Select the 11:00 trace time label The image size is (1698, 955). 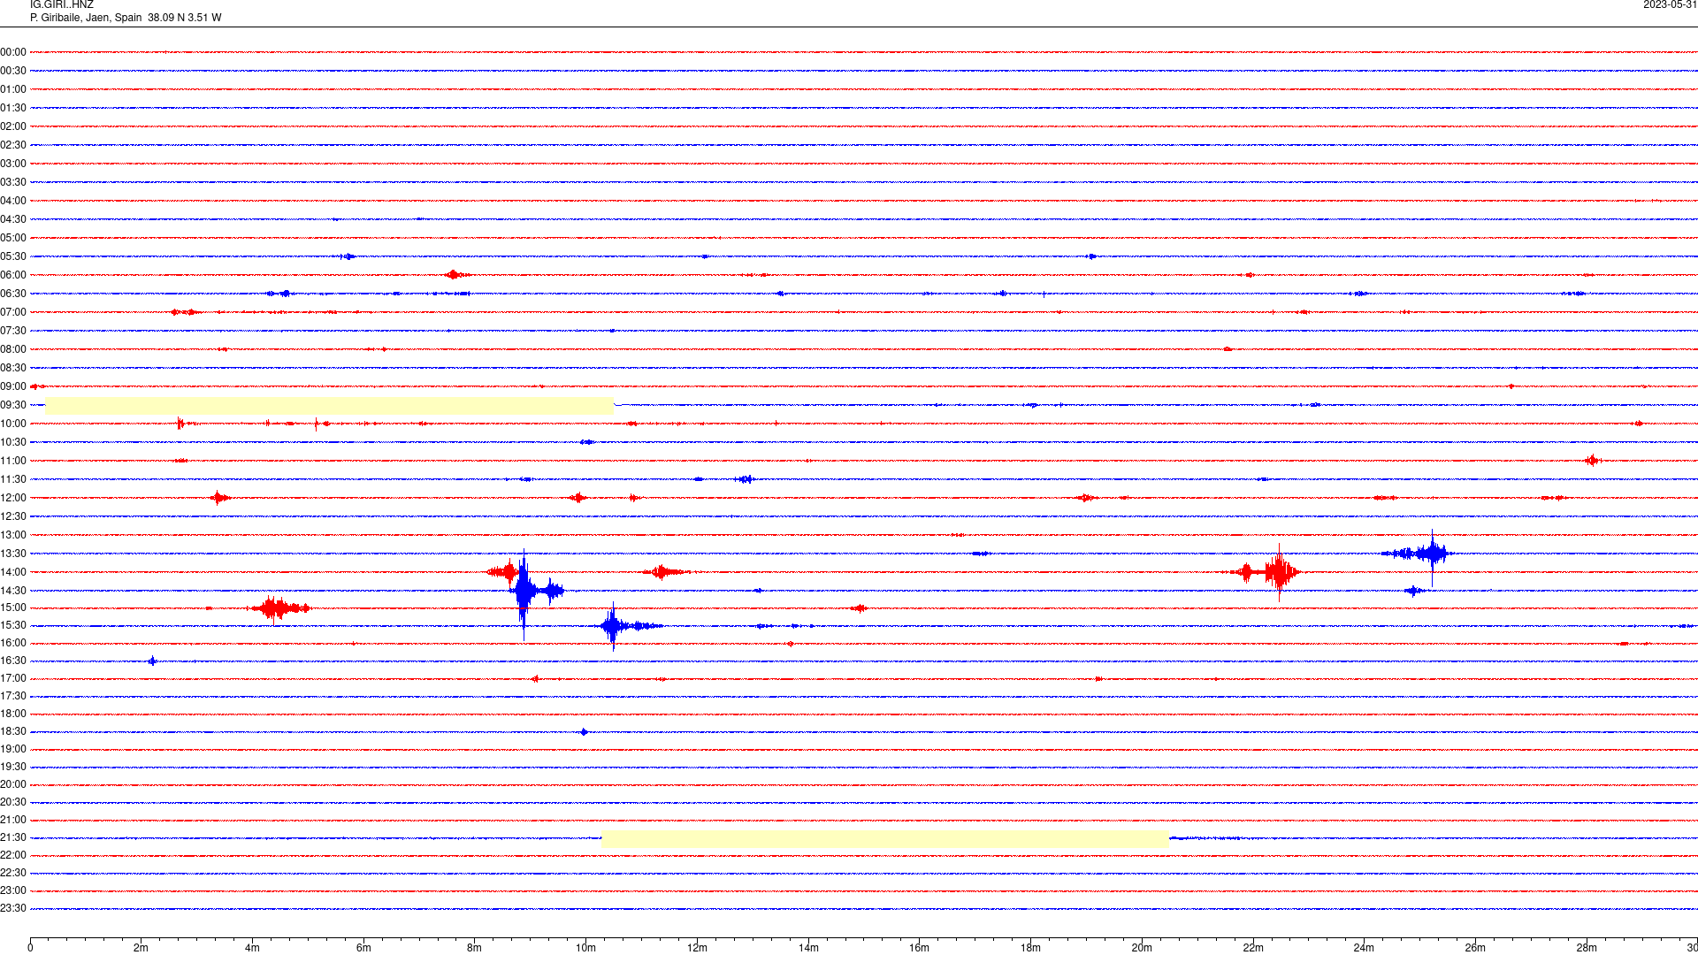(13, 461)
